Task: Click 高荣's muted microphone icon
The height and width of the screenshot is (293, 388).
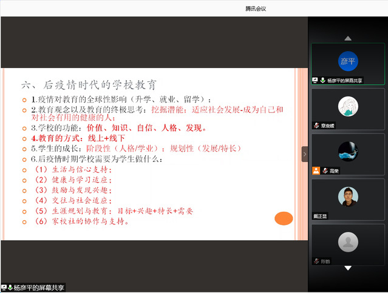Action: pos(325,171)
